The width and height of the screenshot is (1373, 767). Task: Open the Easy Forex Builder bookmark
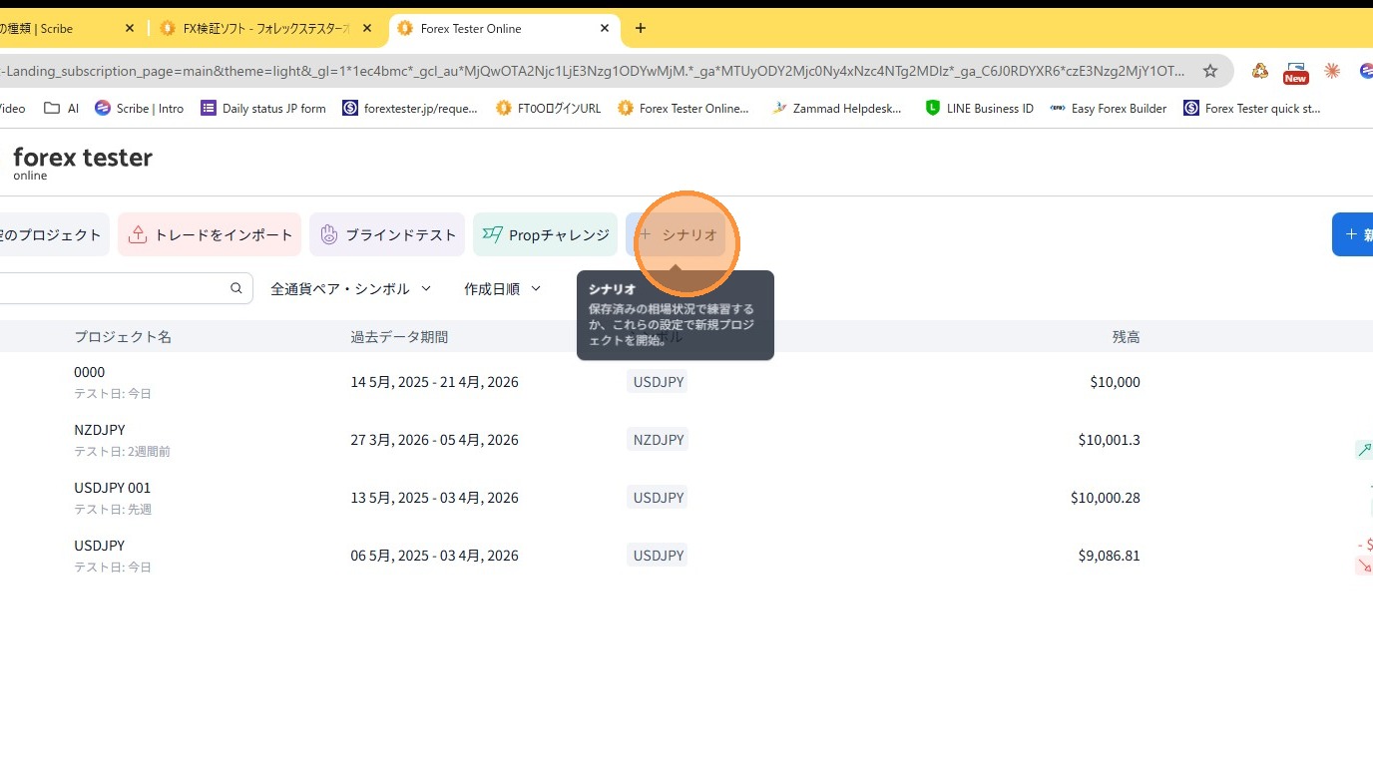point(1109,109)
